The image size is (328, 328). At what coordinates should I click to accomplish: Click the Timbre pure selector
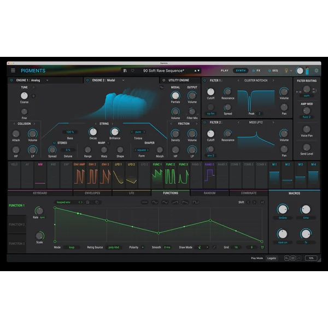coord(138,132)
